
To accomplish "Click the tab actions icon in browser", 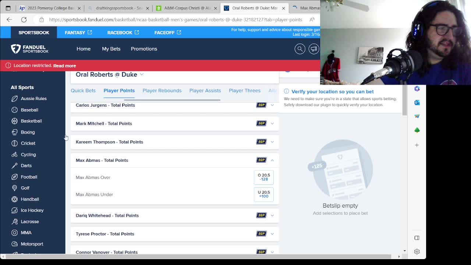I will coord(8,8).
